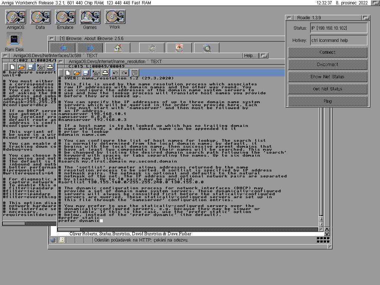This screenshot has width=380, height=285.
Task: Click Redo icon in name_resolution editor
Action: click(x=124, y=73)
